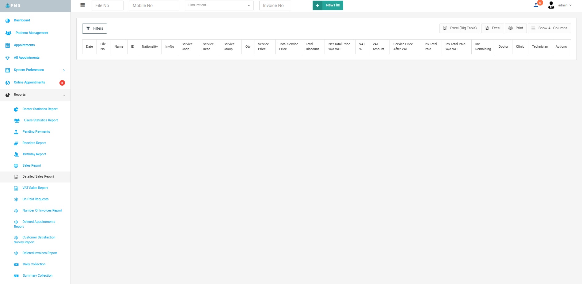Click the Dashboard pie chart icon
Image resolution: width=582 pixels, height=284 pixels.
coord(8,20)
